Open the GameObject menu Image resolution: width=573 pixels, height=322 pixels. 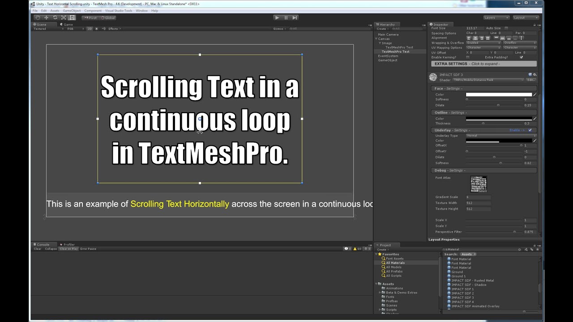pyautogui.click(x=72, y=10)
